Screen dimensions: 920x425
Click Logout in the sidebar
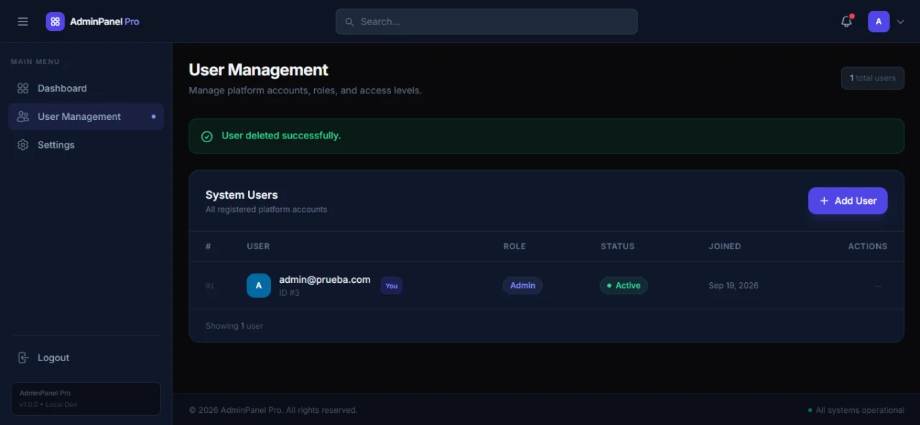click(86, 358)
